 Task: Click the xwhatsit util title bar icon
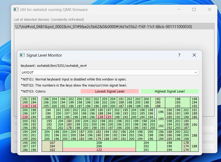pos(16,9)
